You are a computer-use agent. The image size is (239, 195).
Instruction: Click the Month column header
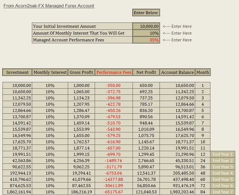(203, 72)
